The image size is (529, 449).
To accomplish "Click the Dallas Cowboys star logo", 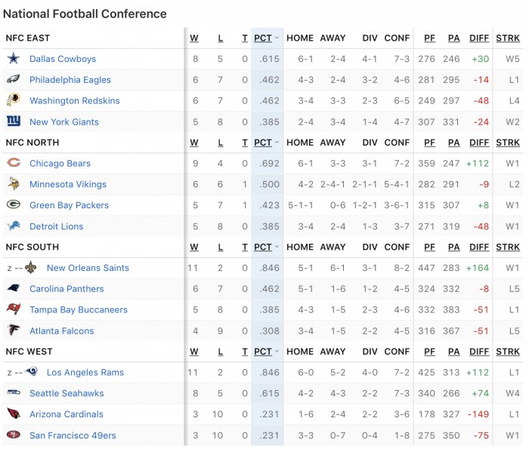I will [x=14, y=59].
